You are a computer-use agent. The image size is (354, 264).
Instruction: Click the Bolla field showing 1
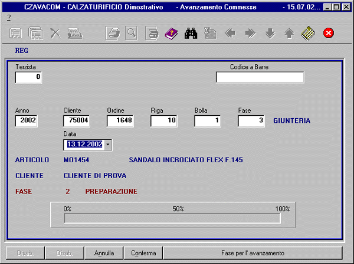tap(208, 121)
